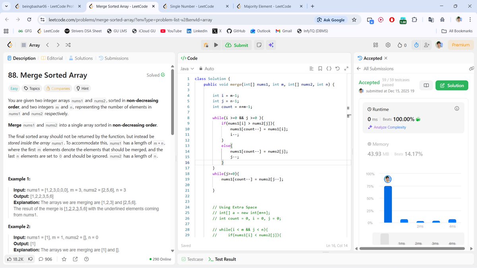The width and height of the screenshot is (477, 268).
Task: Maximize editor with fullscreen arrows icon
Action: pyautogui.click(x=346, y=69)
